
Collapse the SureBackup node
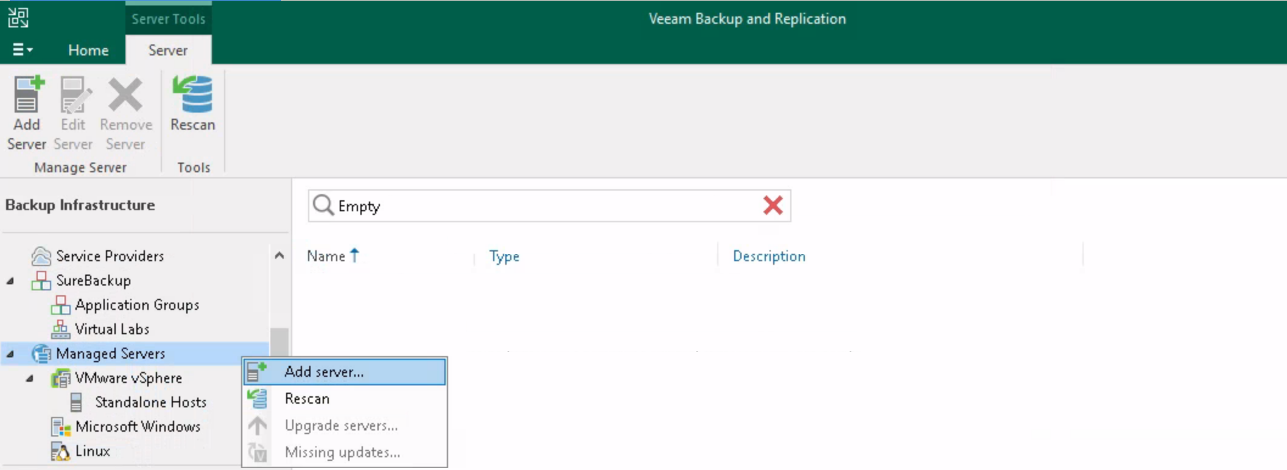(x=10, y=281)
